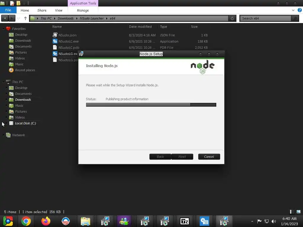Image resolution: width=303 pixels, height=227 pixels.
Task: Open Desktop under Favorites
Action: coord(21,35)
